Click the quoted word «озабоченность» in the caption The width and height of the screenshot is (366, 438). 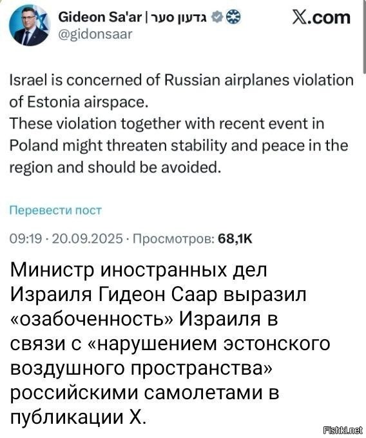tap(91, 319)
